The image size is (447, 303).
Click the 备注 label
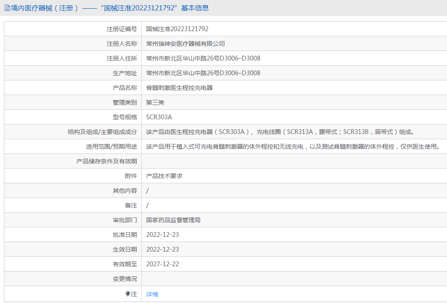(x=131, y=205)
